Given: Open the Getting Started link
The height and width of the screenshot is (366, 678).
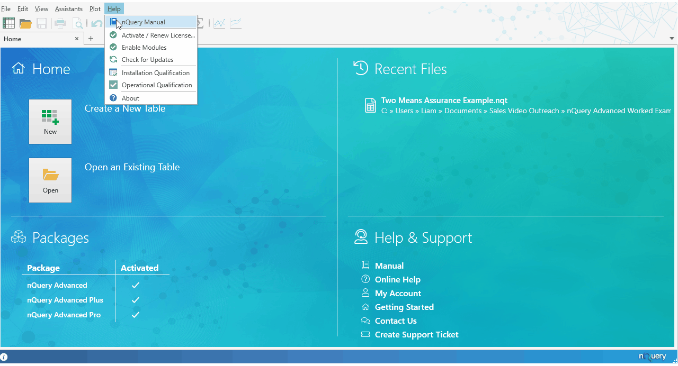Looking at the screenshot, I should pyautogui.click(x=404, y=307).
